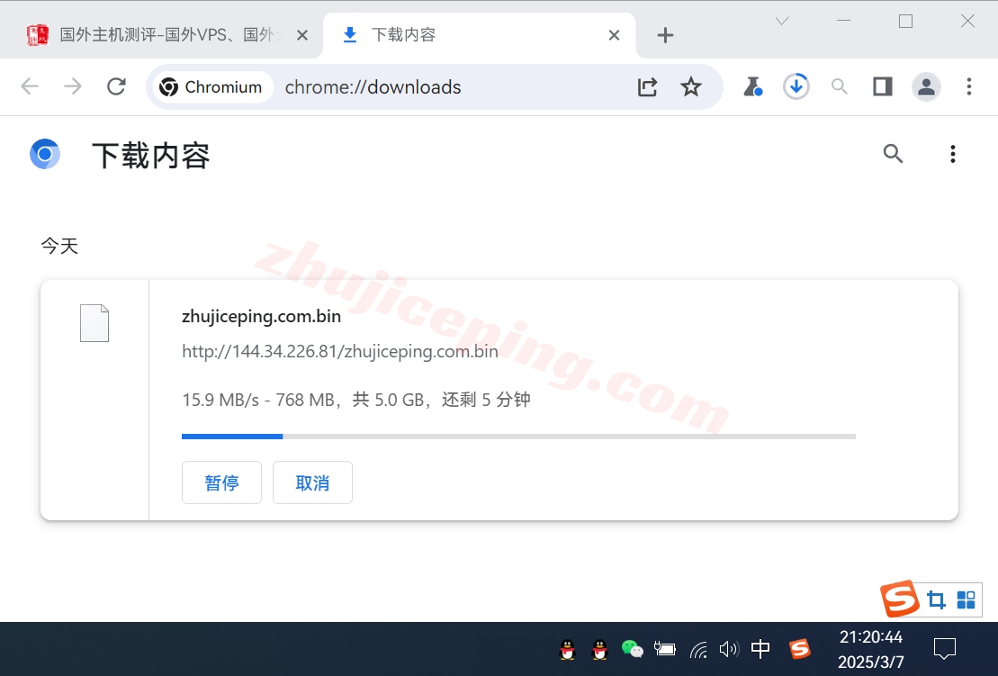Toggle the 中 input language indicator

(760, 649)
